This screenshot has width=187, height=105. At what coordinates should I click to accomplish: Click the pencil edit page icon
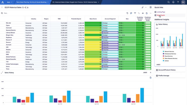(x=143, y=7)
